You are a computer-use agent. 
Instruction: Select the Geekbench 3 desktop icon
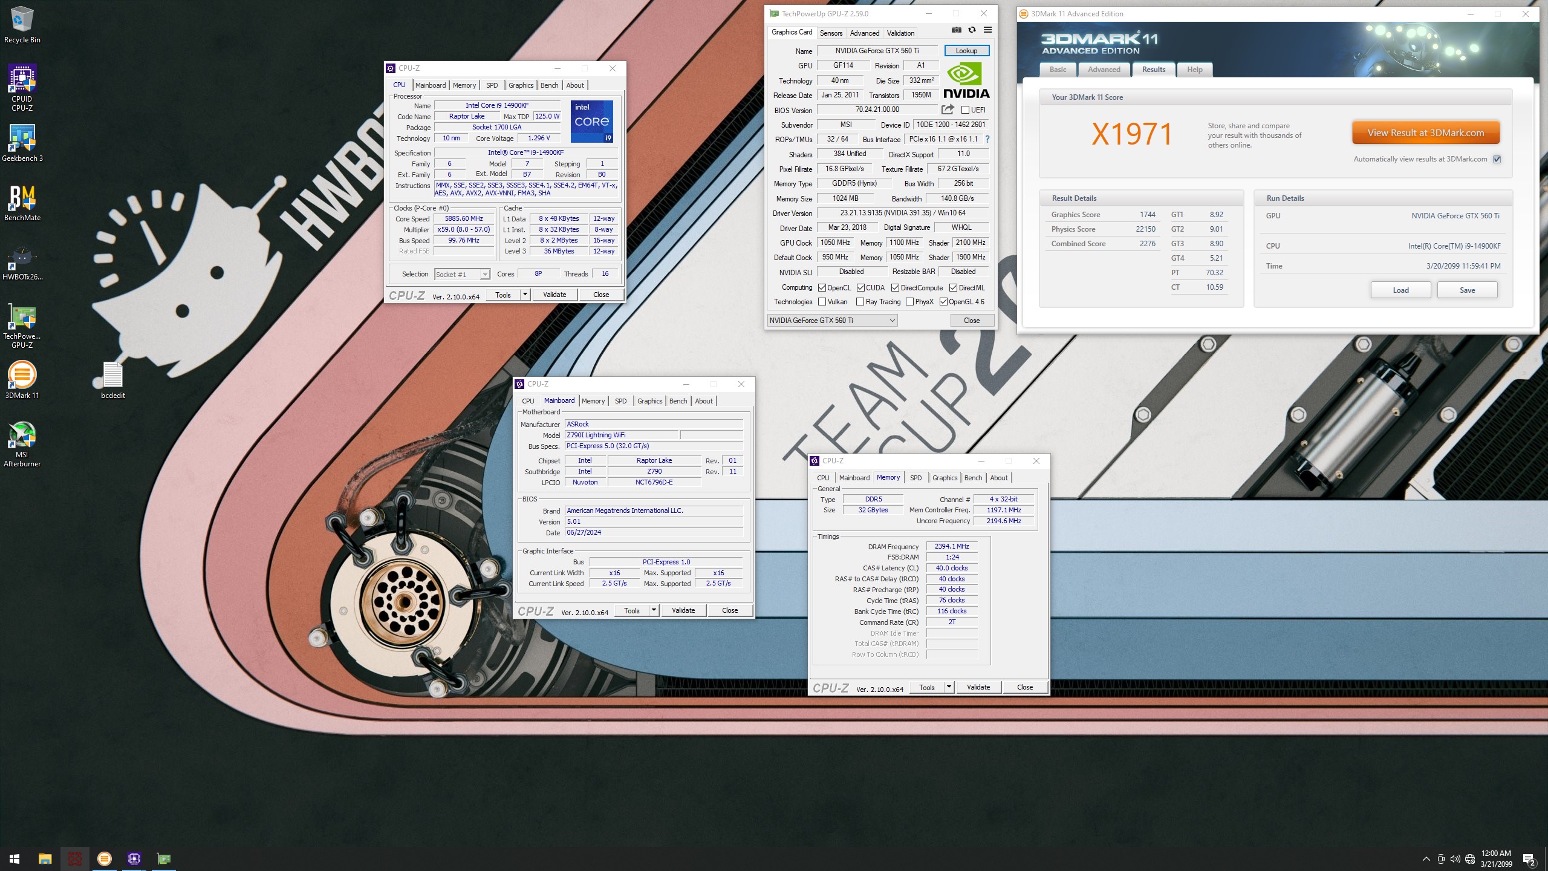click(x=22, y=143)
